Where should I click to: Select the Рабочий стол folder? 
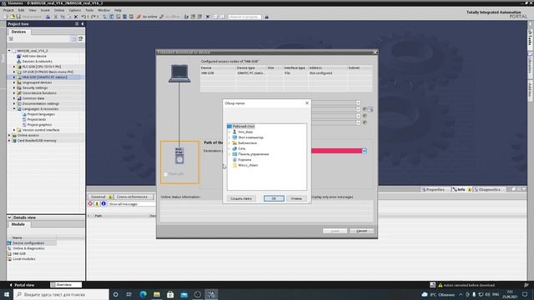243,126
